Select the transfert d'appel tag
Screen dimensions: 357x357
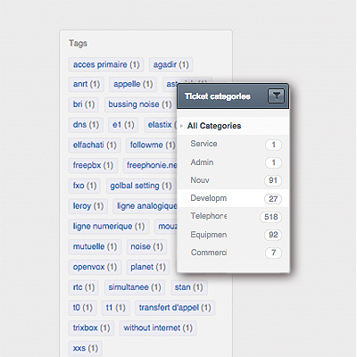click(175, 308)
